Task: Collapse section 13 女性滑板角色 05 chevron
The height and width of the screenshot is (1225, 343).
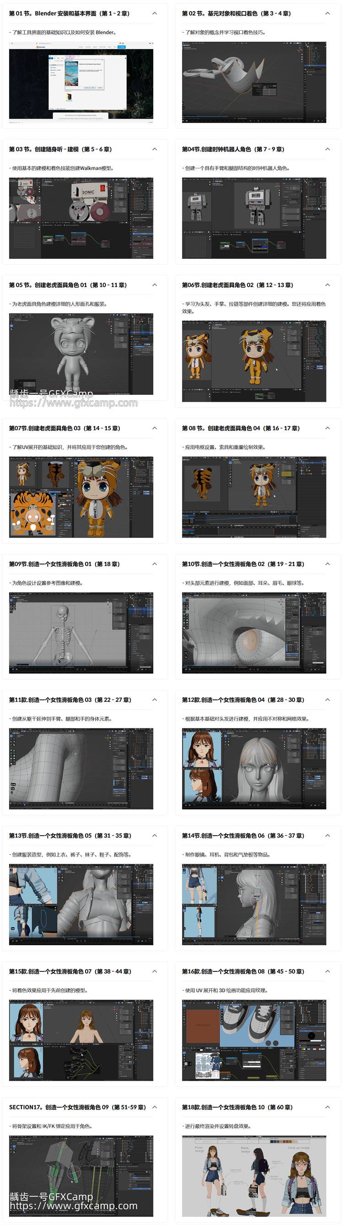Action: [x=155, y=836]
